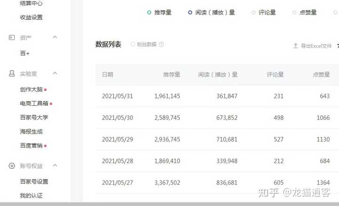Click the 339,948 reads value

pos(227,161)
